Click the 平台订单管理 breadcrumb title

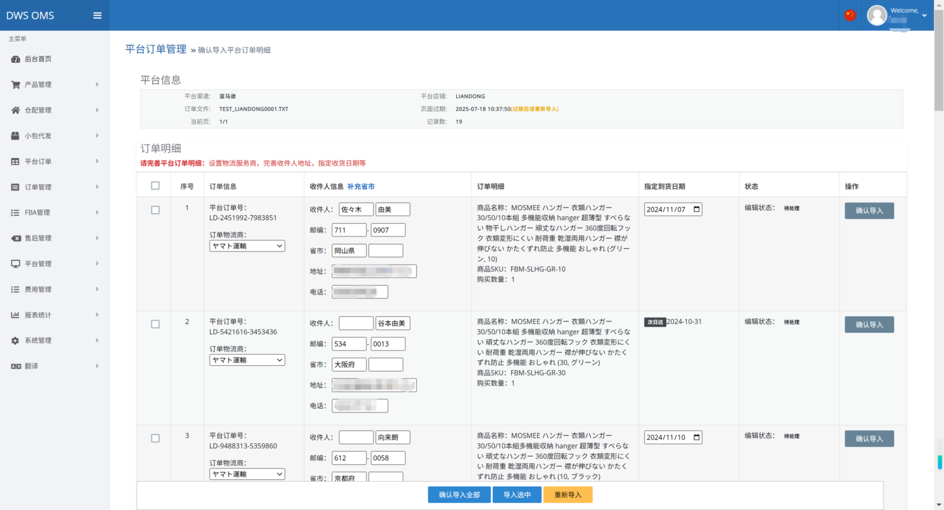pos(156,49)
